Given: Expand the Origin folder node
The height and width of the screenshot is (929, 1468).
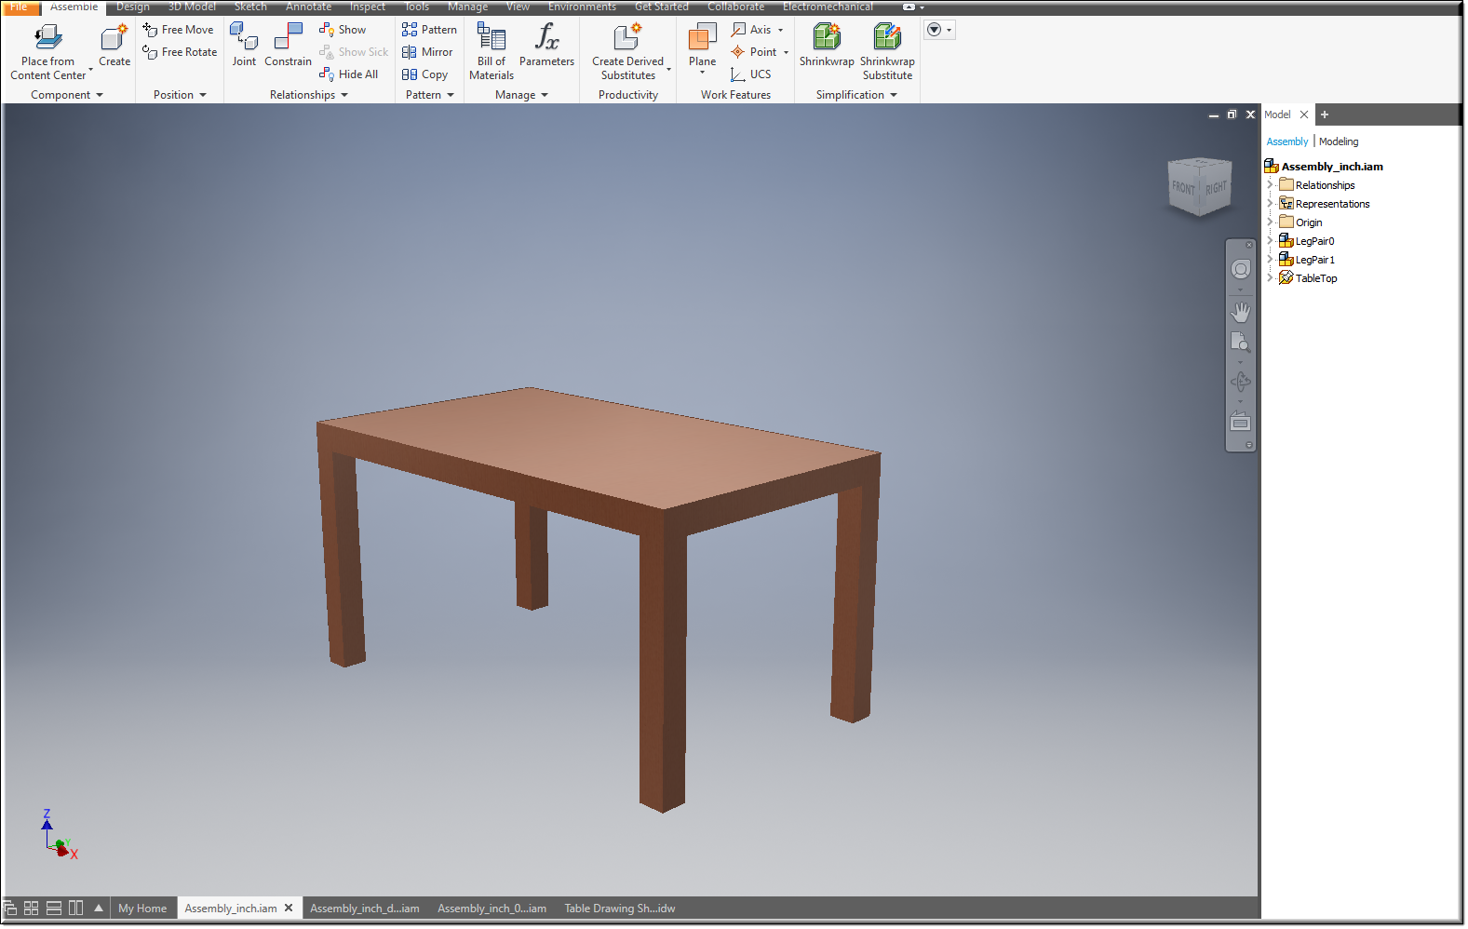Looking at the screenshot, I should coord(1270,222).
